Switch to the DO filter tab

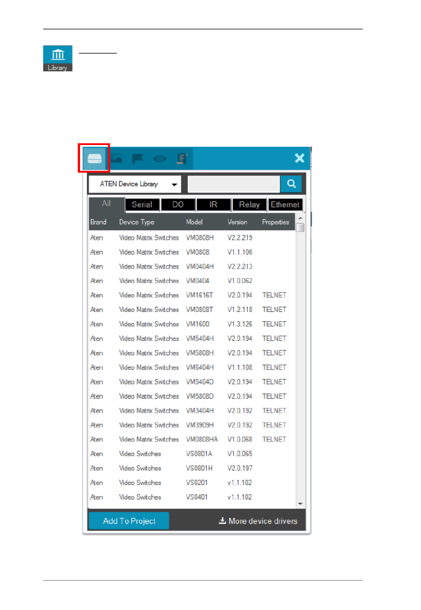click(x=177, y=205)
